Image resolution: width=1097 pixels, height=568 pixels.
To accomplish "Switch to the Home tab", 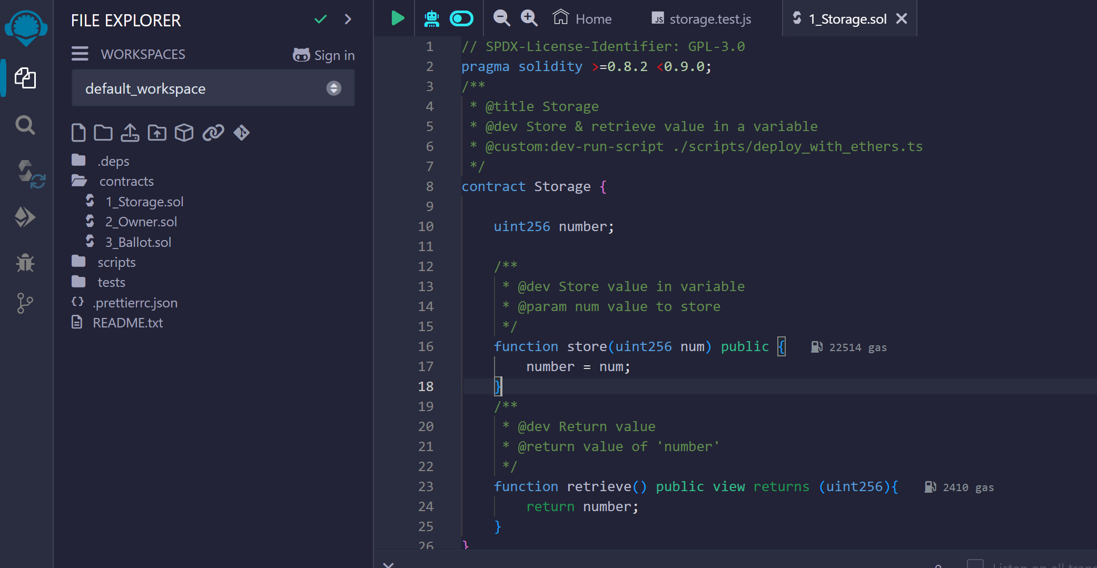I will 582,19.
